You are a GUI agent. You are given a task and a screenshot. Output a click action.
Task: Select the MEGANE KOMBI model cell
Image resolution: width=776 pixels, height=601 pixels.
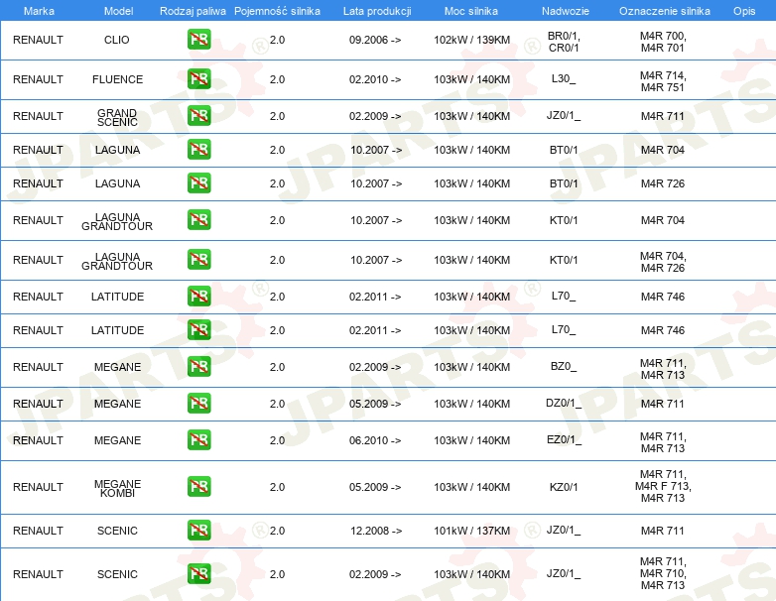pyautogui.click(x=117, y=488)
